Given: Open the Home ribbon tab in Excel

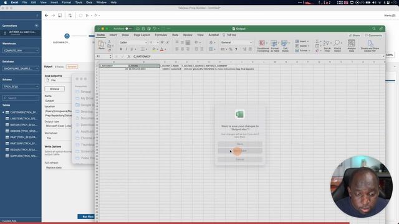Looking at the screenshot, I should point(101,35).
